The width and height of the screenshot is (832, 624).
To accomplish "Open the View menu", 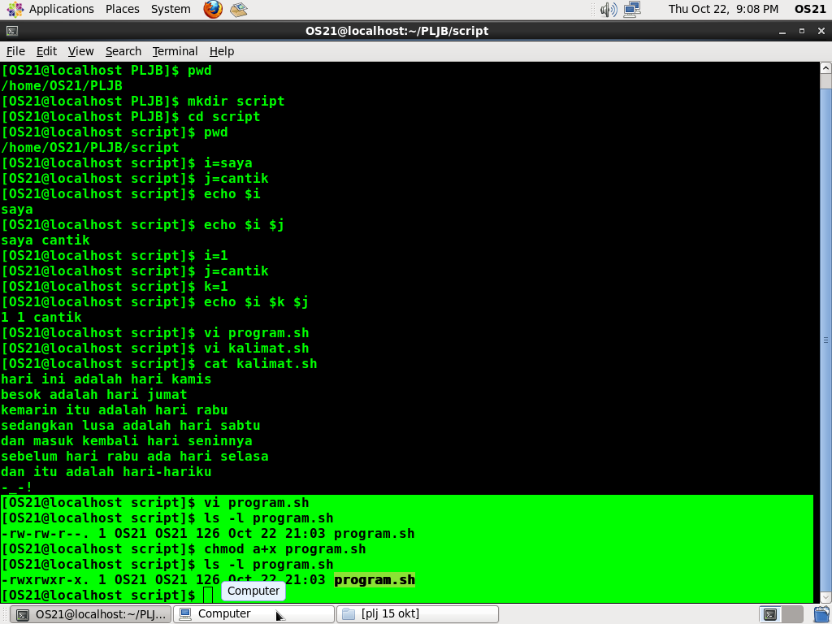I will point(80,51).
